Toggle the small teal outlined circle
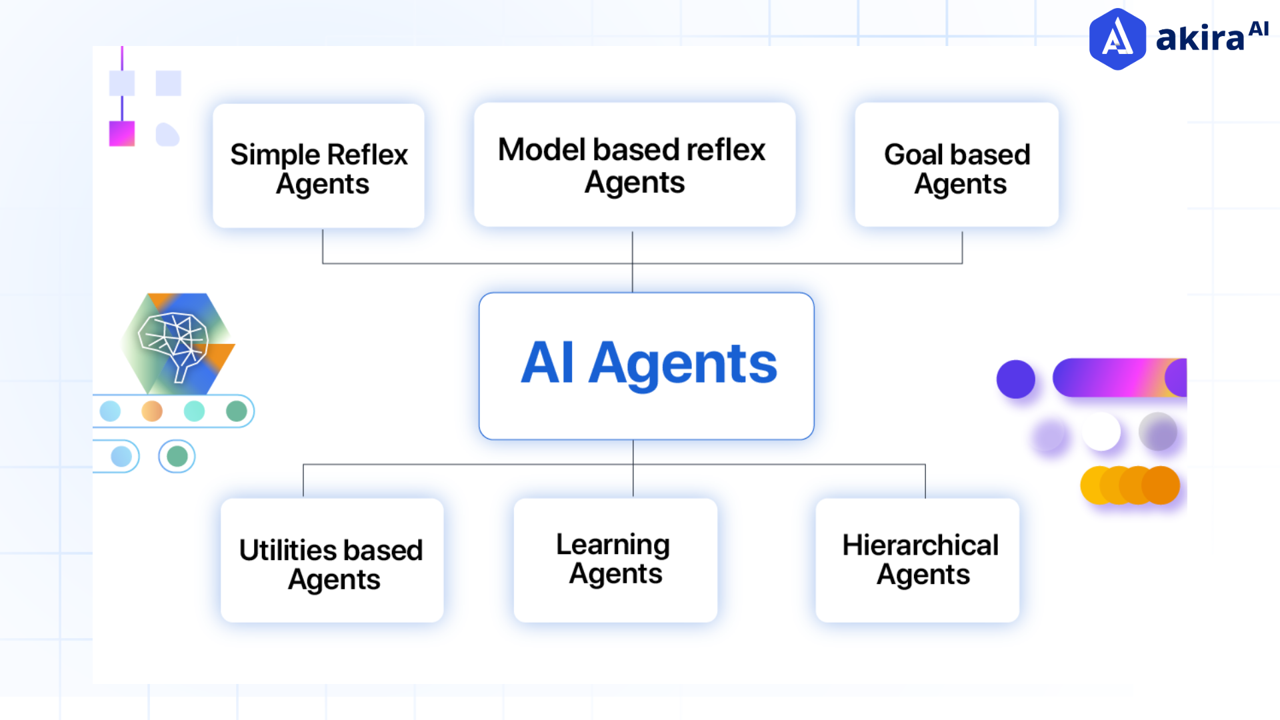This screenshot has width=1280, height=720. (x=176, y=455)
